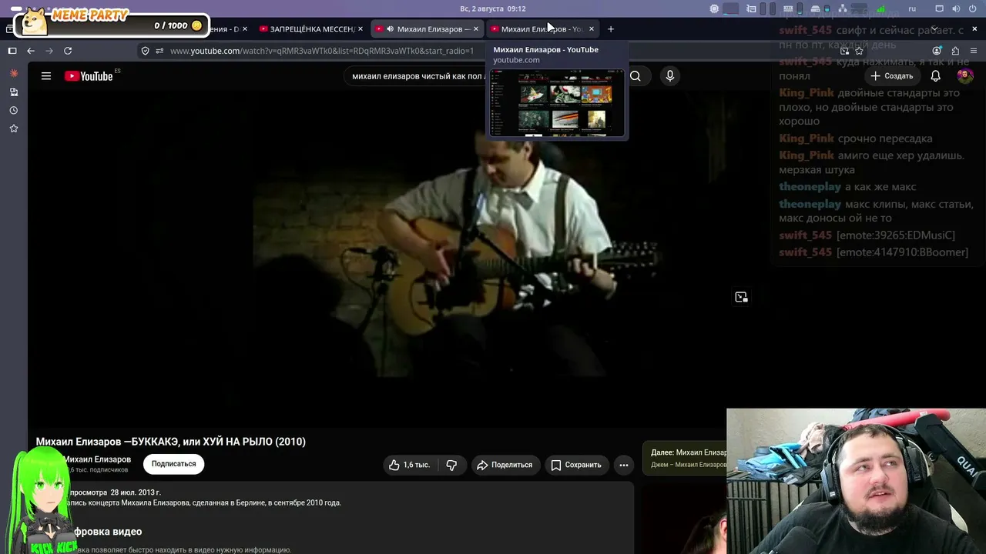Like the video (1,6 тыс.)
This screenshot has width=986, height=554.
[x=409, y=465]
